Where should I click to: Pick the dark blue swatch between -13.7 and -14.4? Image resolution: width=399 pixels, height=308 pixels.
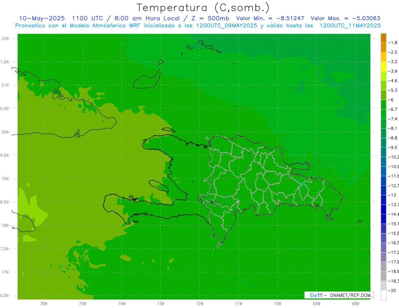click(x=383, y=209)
